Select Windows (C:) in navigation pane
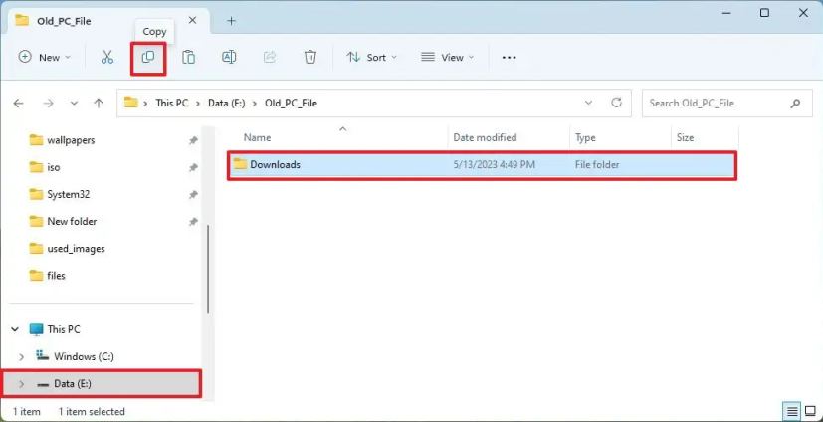The image size is (823, 422). 84,357
